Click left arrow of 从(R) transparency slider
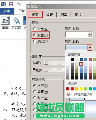 click(x=46, y=63)
